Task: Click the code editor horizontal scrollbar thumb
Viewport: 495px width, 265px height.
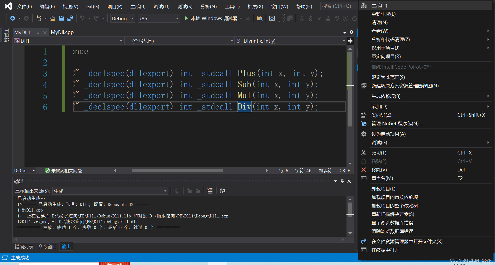Action: (x=177, y=170)
